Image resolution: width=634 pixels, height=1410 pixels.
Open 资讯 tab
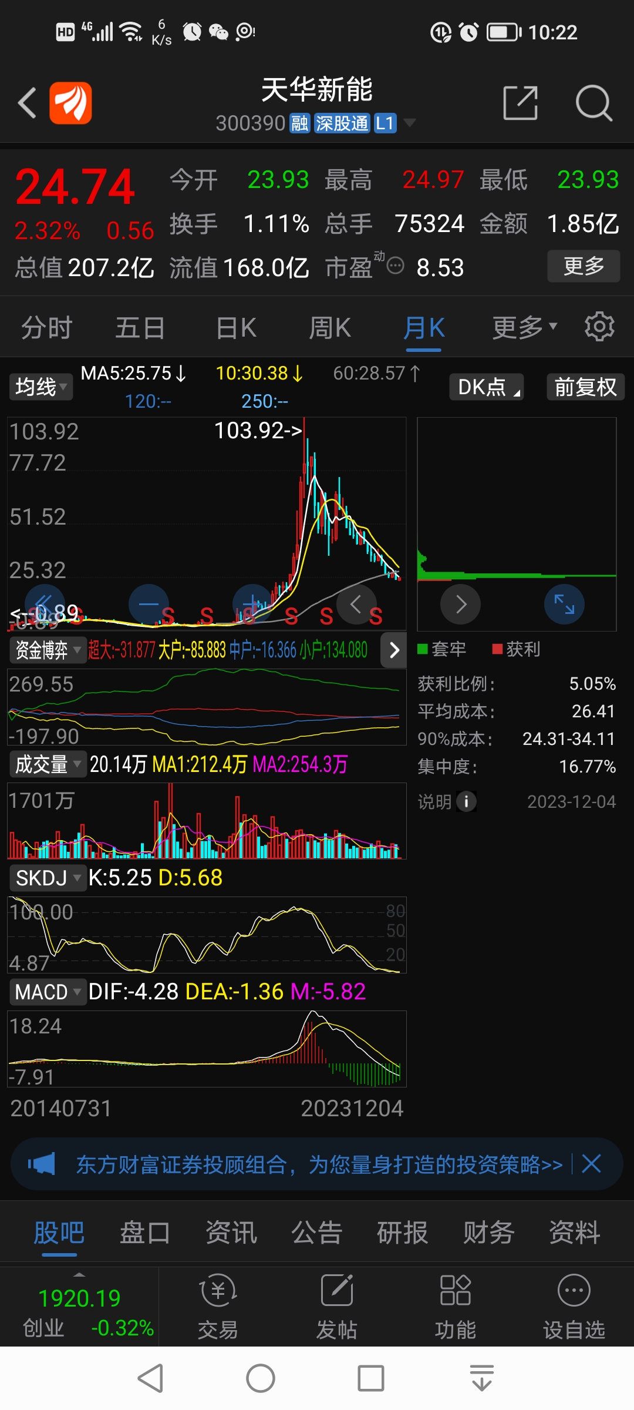(231, 1233)
